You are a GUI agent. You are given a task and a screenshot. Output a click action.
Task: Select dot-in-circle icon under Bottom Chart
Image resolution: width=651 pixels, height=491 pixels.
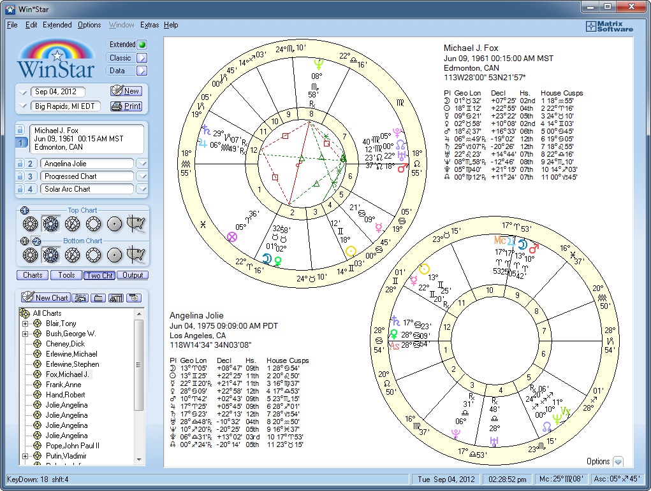click(x=115, y=255)
